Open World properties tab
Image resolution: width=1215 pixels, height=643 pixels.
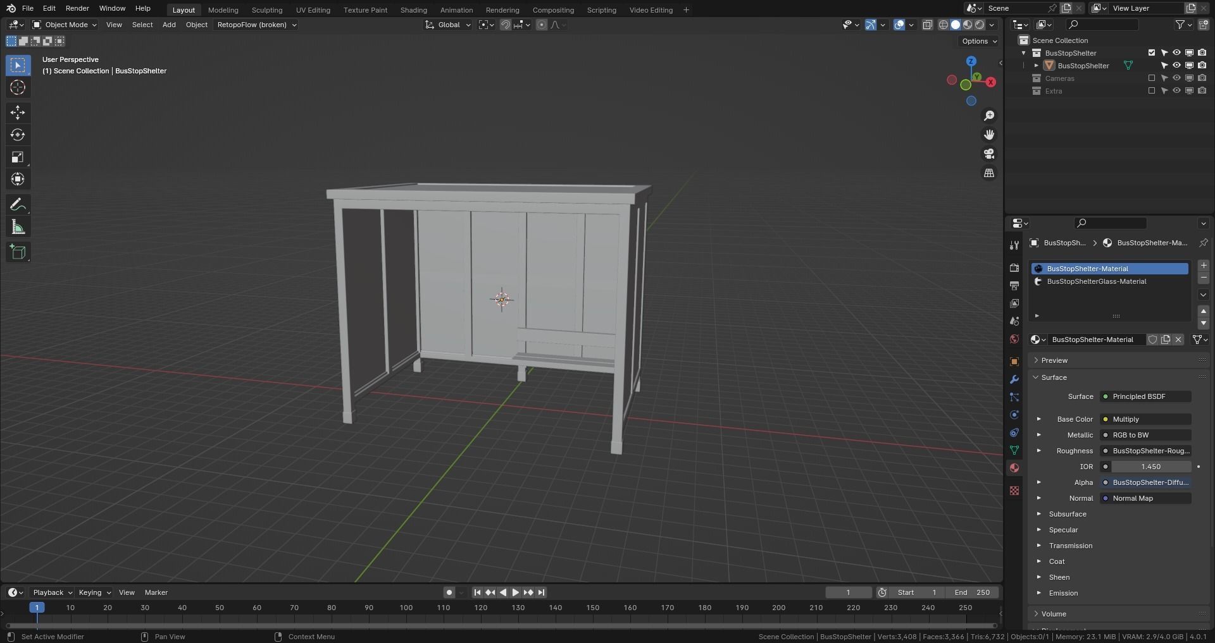(x=1014, y=339)
